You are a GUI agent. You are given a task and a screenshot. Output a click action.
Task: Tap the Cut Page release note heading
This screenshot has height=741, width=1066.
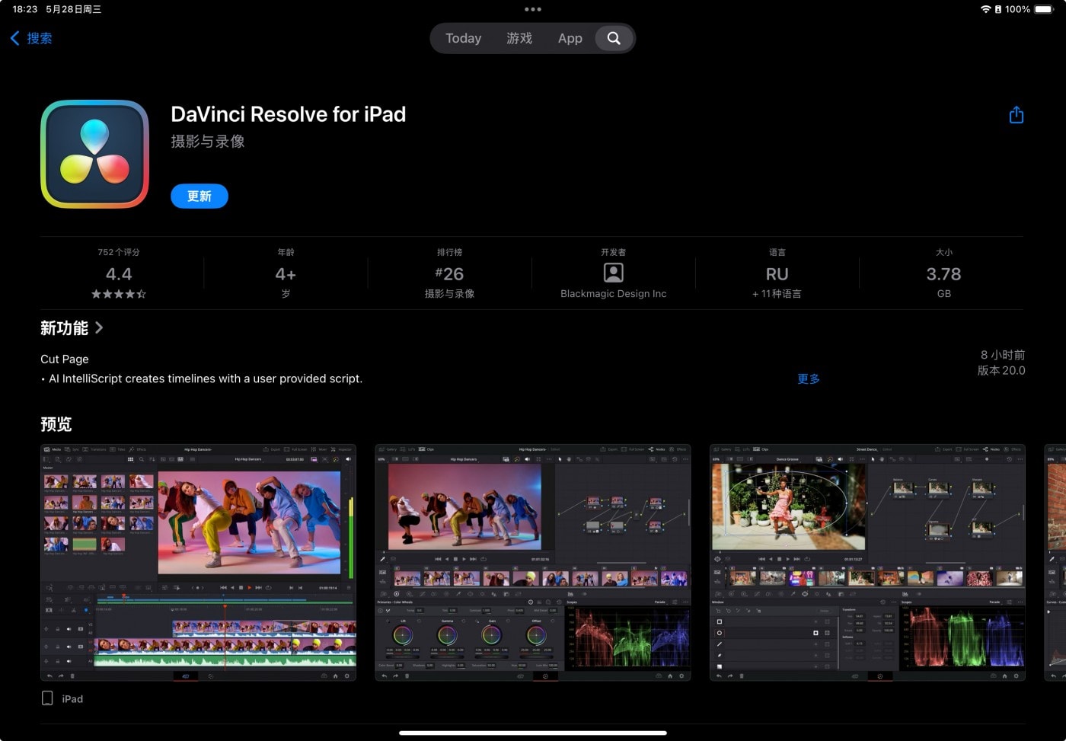[x=65, y=359]
